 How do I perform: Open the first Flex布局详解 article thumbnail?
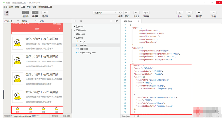[18, 43]
